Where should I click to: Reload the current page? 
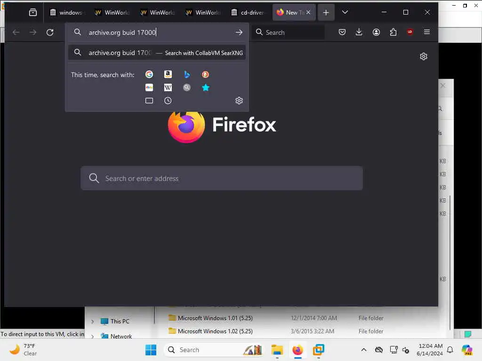tap(50, 32)
